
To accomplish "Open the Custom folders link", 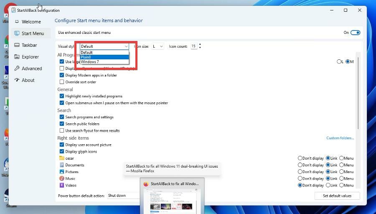I will coord(340,138).
